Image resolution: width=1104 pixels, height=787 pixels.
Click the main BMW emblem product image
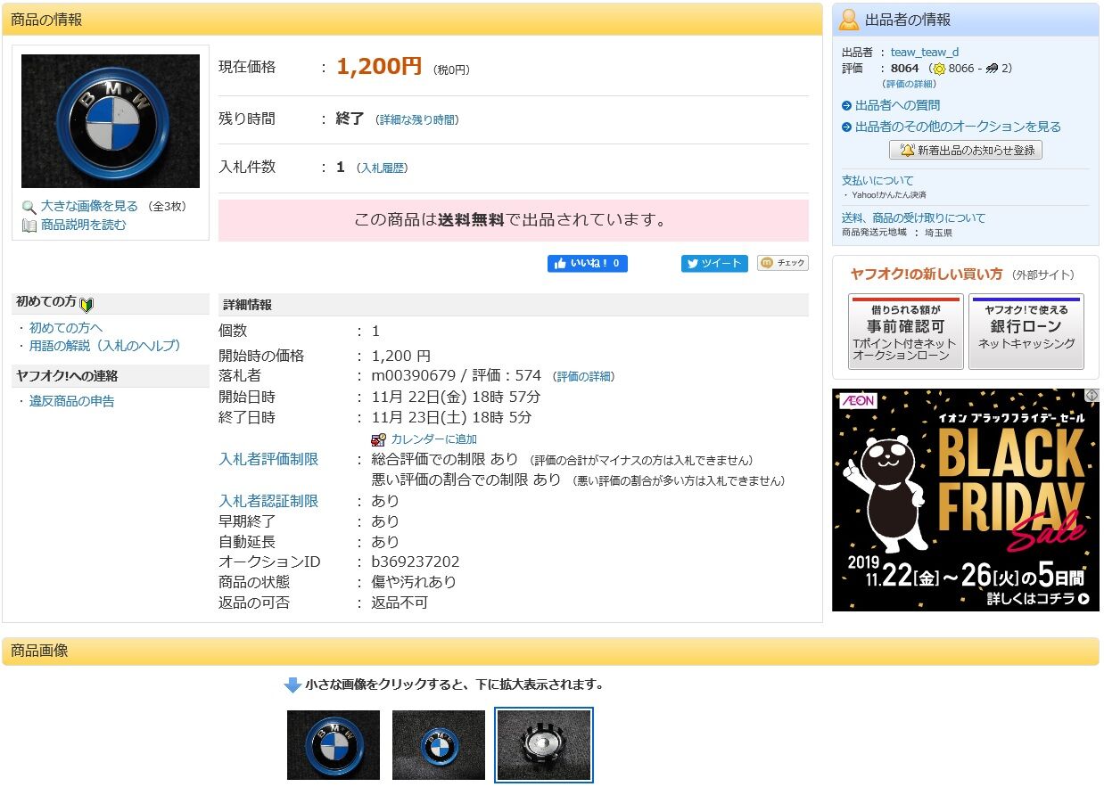pos(111,121)
